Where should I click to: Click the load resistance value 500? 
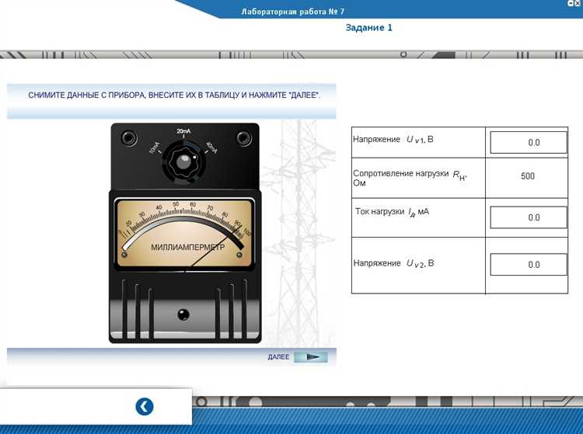[528, 176]
